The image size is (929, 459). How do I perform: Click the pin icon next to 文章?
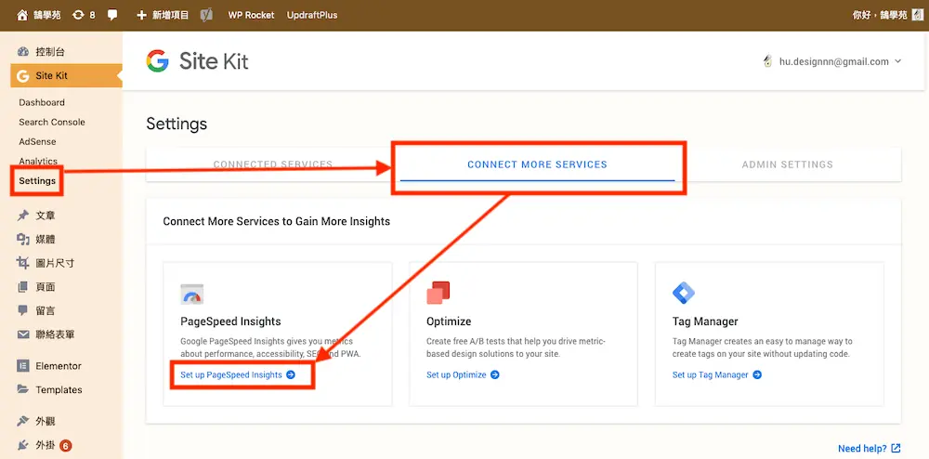pyautogui.click(x=23, y=216)
